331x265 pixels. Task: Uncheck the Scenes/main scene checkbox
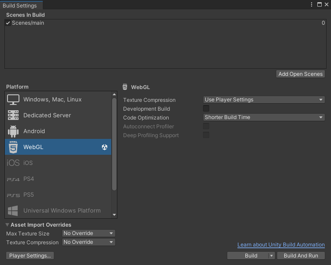point(8,23)
